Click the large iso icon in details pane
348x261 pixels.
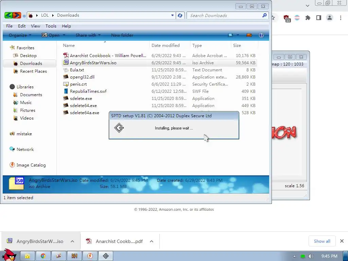coord(16,183)
